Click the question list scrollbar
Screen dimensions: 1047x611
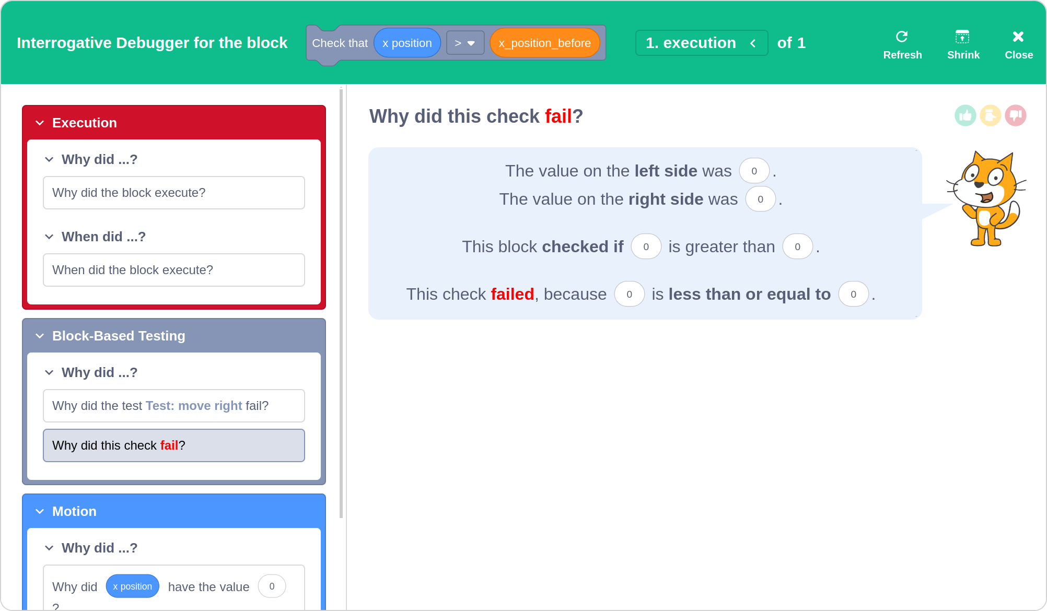341,303
